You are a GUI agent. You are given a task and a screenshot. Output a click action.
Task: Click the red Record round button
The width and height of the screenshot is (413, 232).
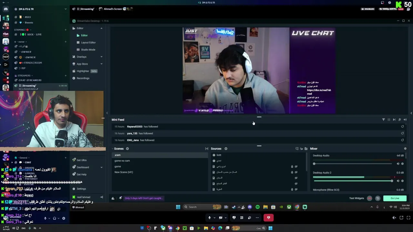pos(369,198)
